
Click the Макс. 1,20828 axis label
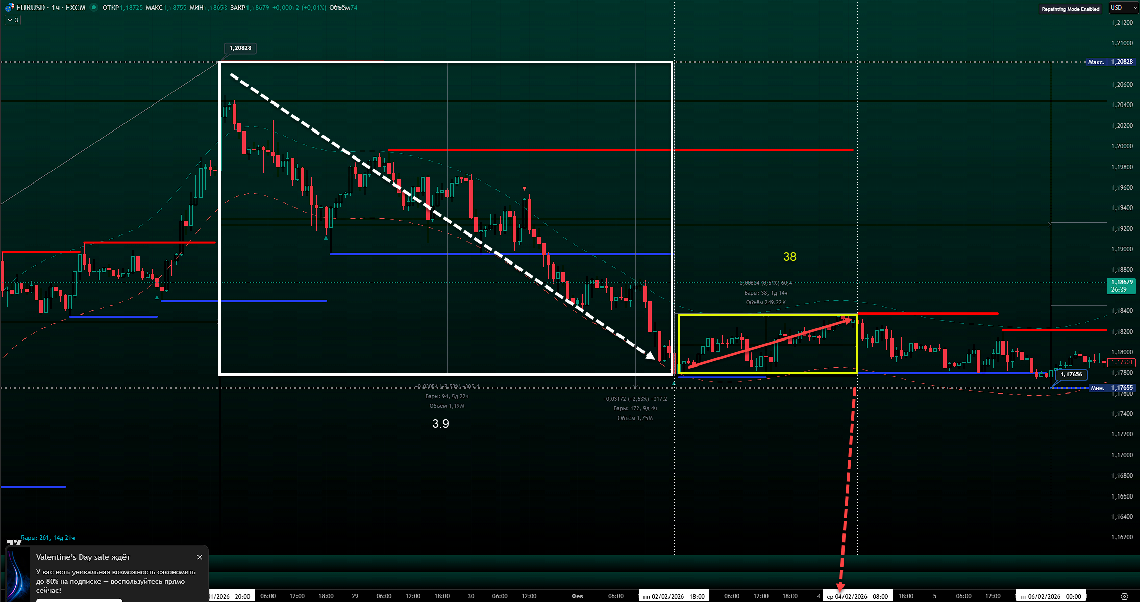click(1110, 62)
